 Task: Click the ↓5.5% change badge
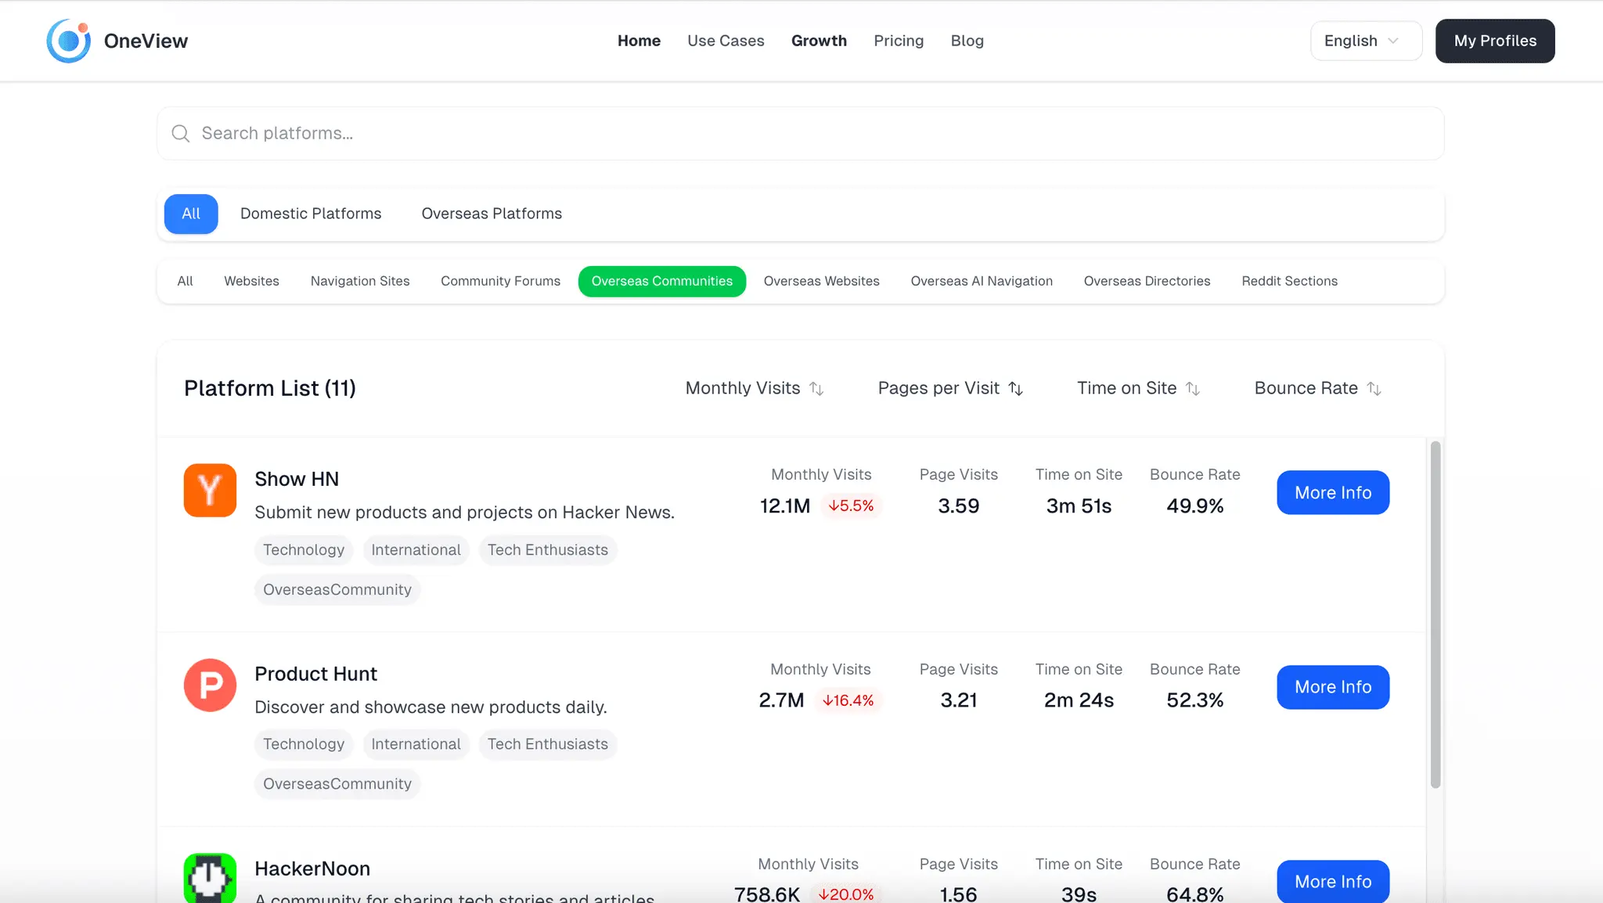pos(851,506)
